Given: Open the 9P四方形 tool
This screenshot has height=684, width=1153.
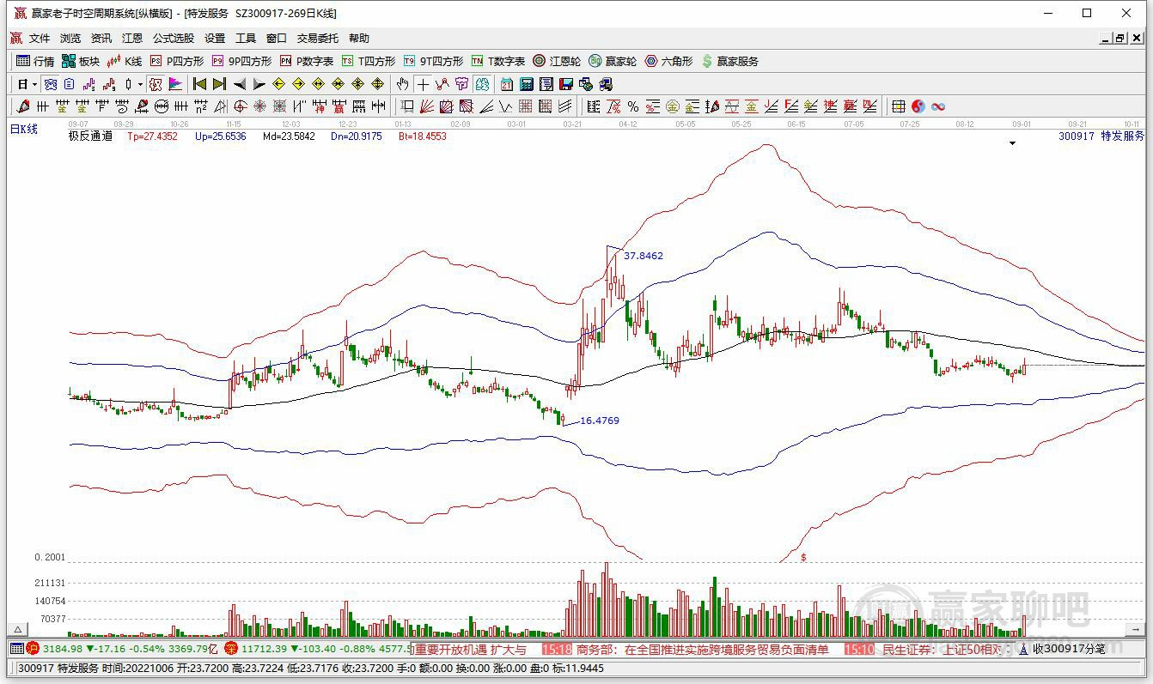Looking at the screenshot, I should 241,61.
